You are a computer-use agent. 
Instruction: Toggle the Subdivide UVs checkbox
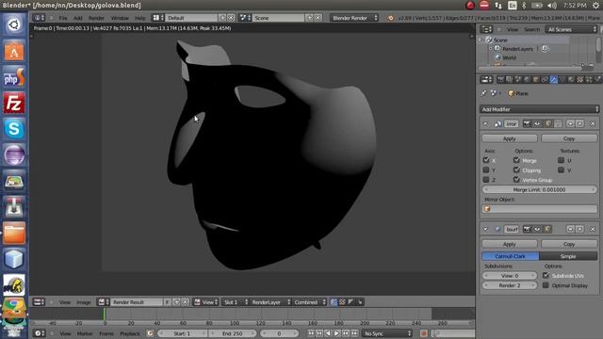546,275
